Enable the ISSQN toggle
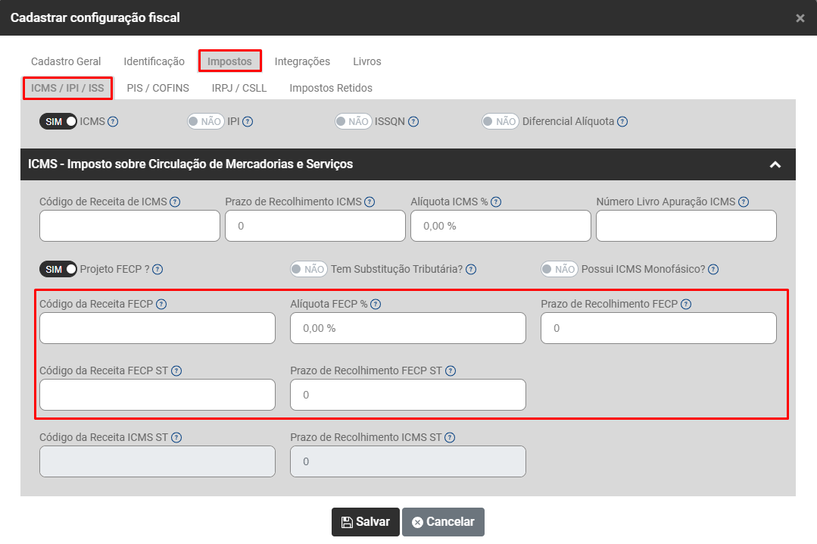Image resolution: width=817 pixels, height=544 pixels. pyautogui.click(x=354, y=121)
